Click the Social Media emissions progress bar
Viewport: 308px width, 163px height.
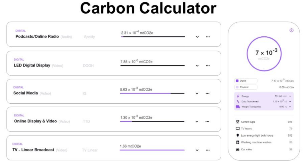click(x=152, y=93)
